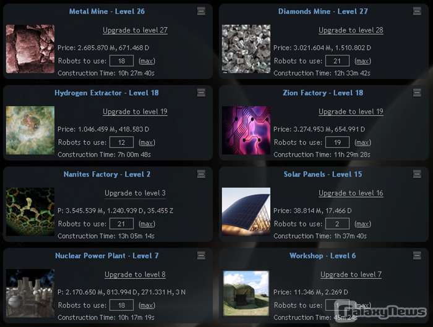Click the 'Diamonds Mine - Level 27' title
The height and width of the screenshot is (327, 433).
coord(323,11)
